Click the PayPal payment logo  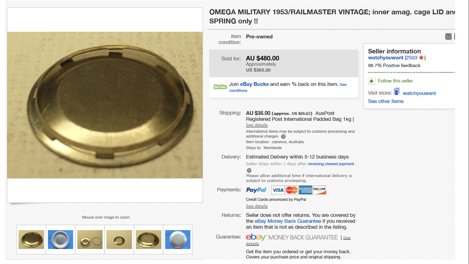[257, 190]
